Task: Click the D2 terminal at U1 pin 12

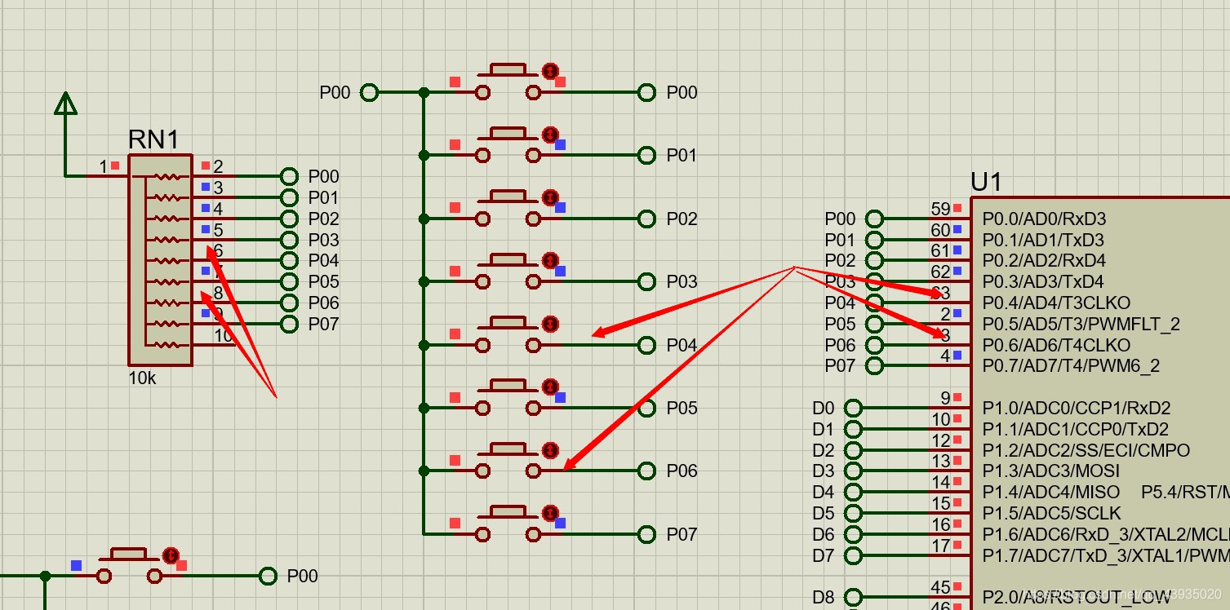Action: [853, 450]
